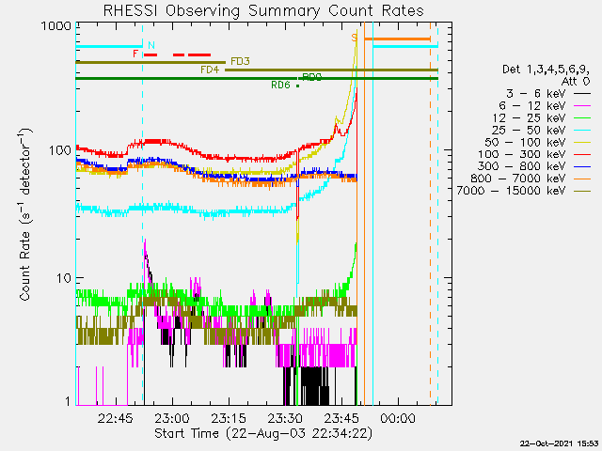Select the '12 - 25 keV' legend label
The width and height of the screenshot is (602, 451).
tap(529, 117)
